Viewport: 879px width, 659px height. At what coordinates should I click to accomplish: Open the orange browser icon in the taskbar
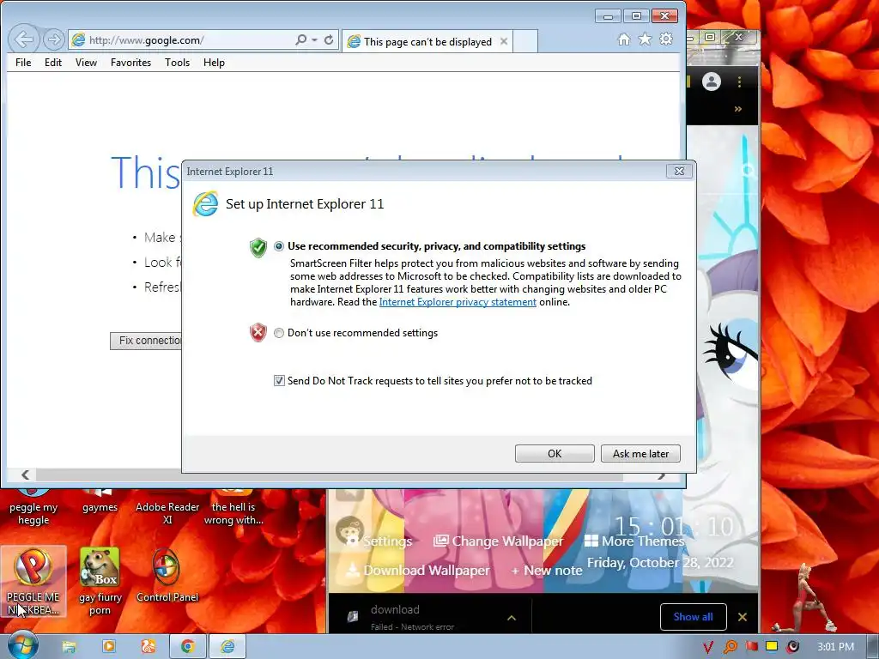point(148,647)
